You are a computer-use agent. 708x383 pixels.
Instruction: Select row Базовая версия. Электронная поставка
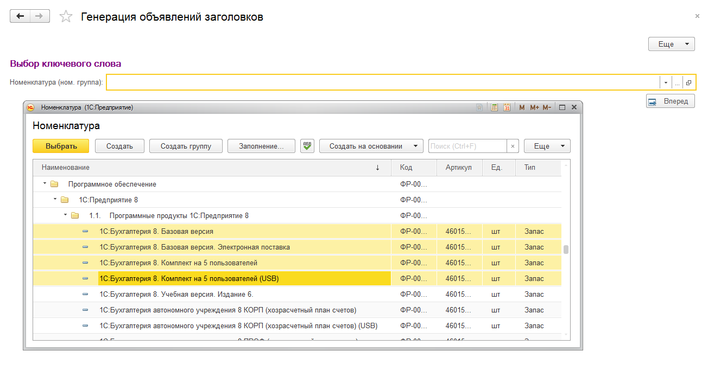pos(297,247)
